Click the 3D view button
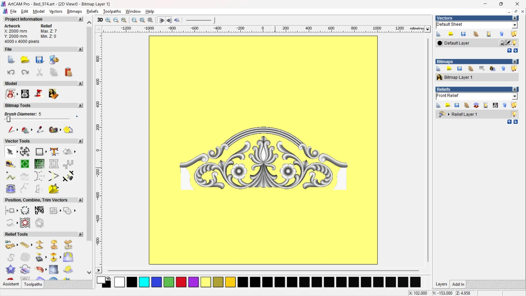This screenshot has width=526, height=296. coord(100,20)
